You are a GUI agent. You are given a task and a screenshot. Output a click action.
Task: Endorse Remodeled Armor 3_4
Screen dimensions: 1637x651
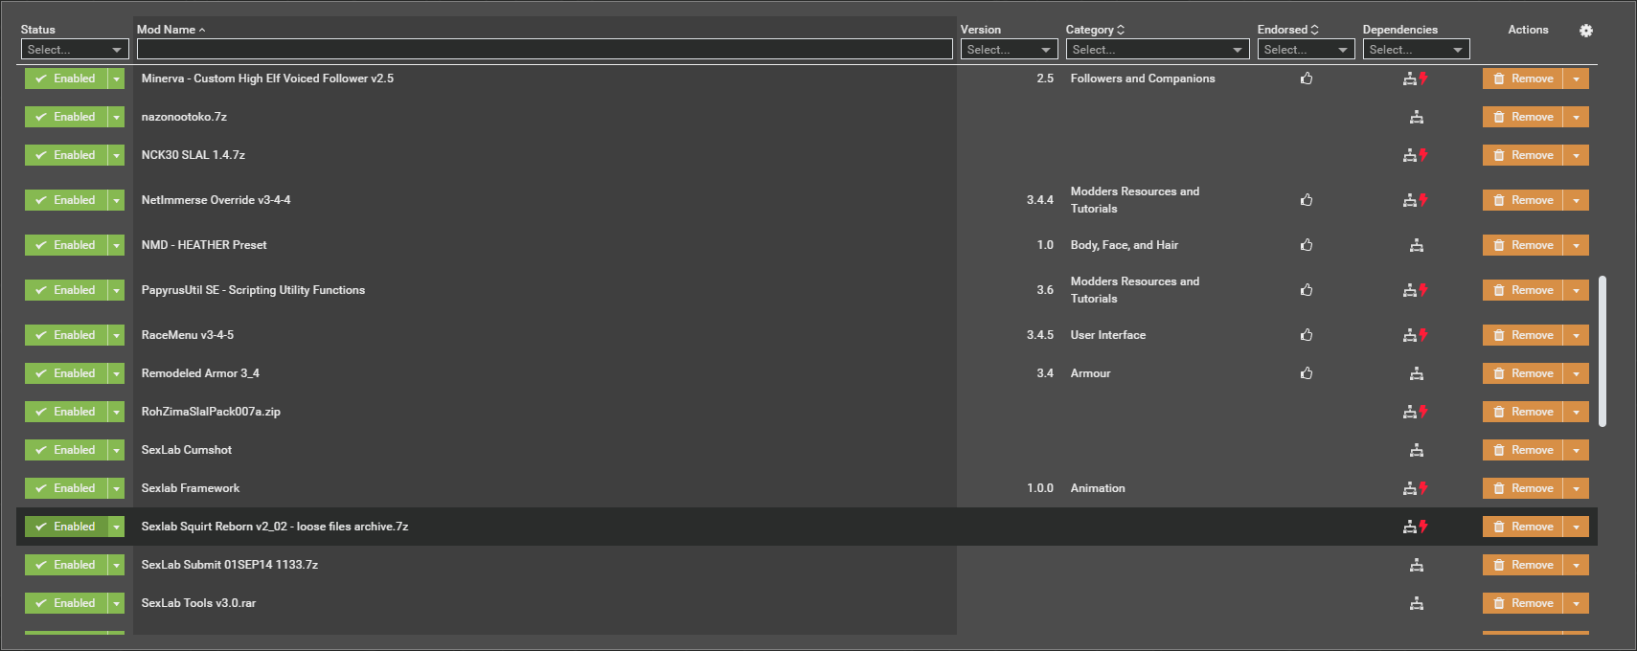coord(1307,373)
